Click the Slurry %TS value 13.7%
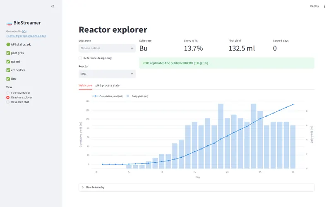 (x=193, y=48)
